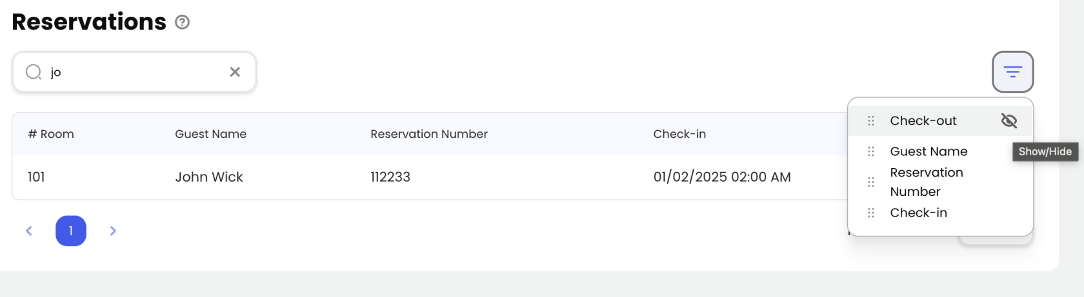Clear the search field text
The width and height of the screenshot is (1084, 297).
[235, 72]
